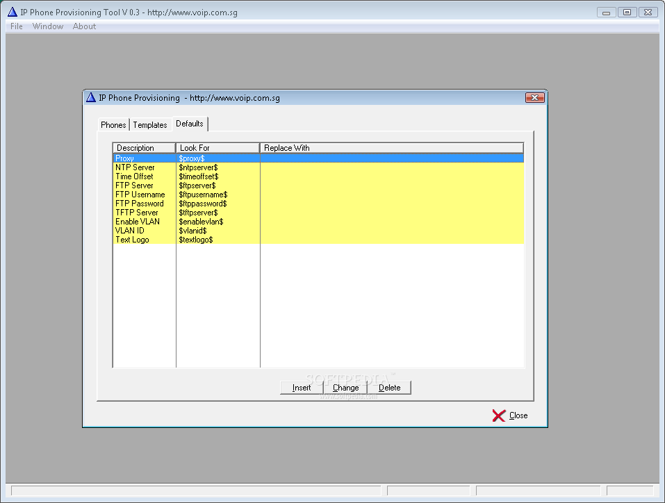Open the File menu
This screenshot has width=665, height=503.
(x=17, y=26)
